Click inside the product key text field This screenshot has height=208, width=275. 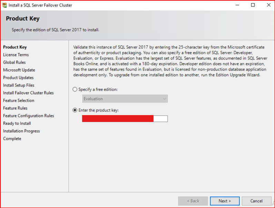tap(125, 119)
